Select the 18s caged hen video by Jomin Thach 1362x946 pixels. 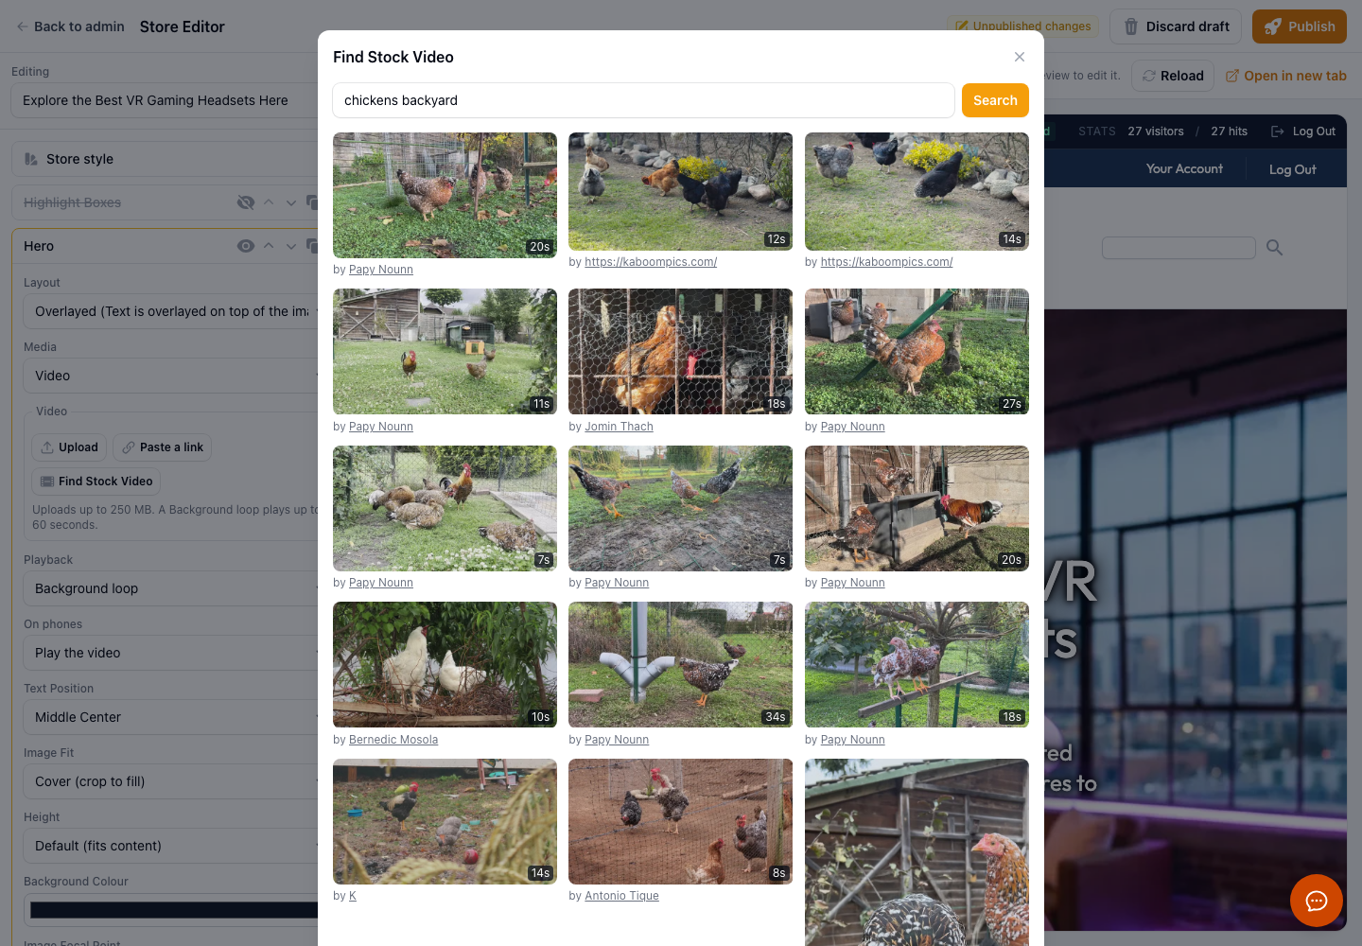point(680,351)
